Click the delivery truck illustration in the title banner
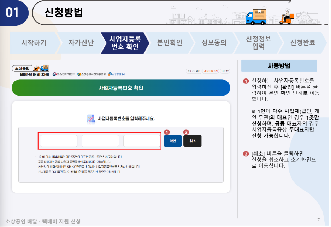Image resolution: width=331 pixels, height=227 pixels. coord(256,17)
